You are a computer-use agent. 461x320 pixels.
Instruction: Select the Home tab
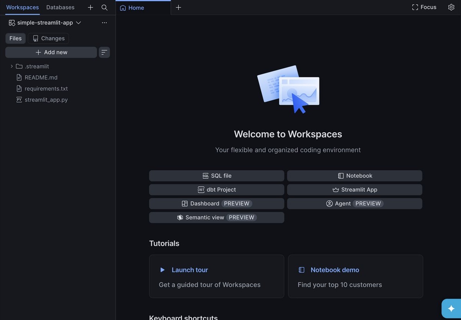pos(143,8)
